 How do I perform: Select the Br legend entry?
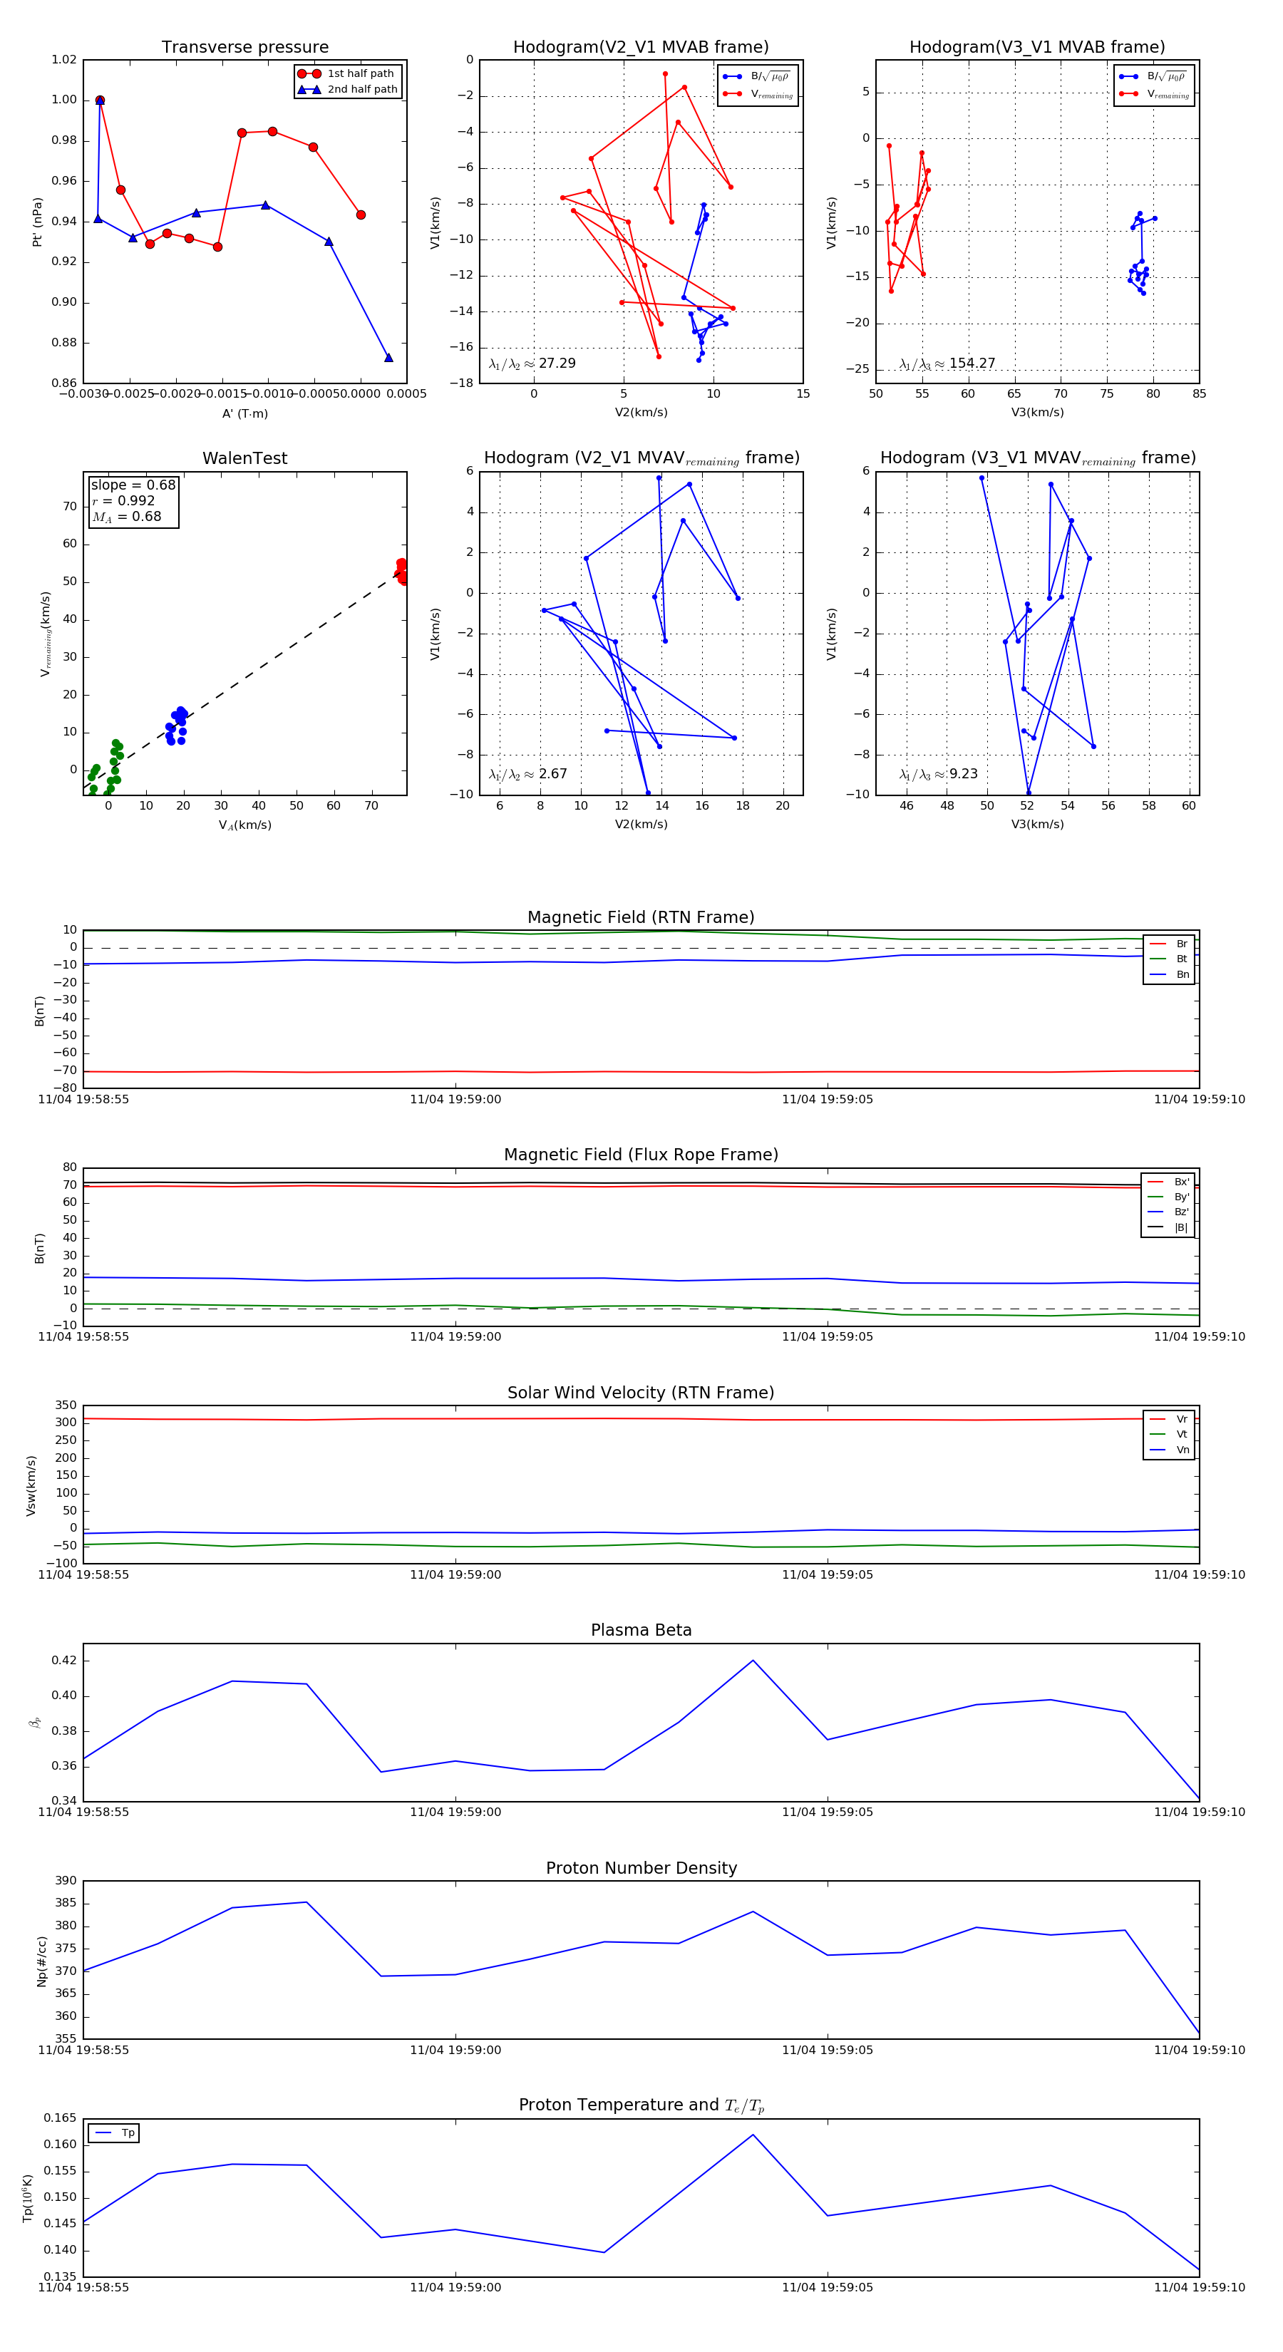click(x=1169, y=944)
